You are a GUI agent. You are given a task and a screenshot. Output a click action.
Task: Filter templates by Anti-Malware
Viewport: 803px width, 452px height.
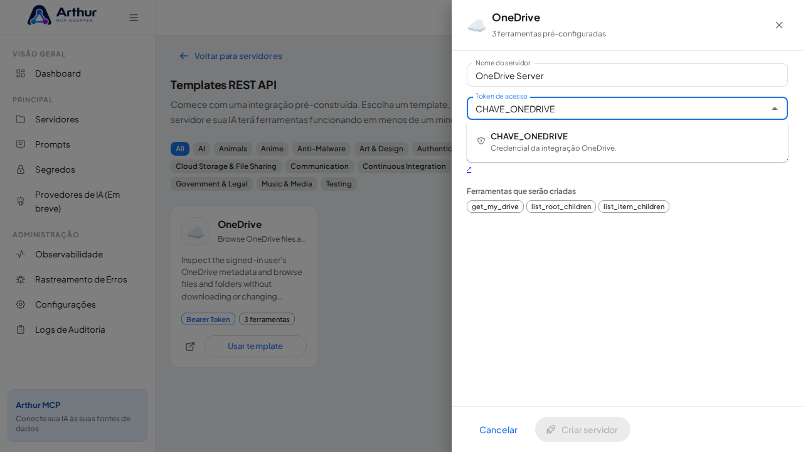(321, 149)
